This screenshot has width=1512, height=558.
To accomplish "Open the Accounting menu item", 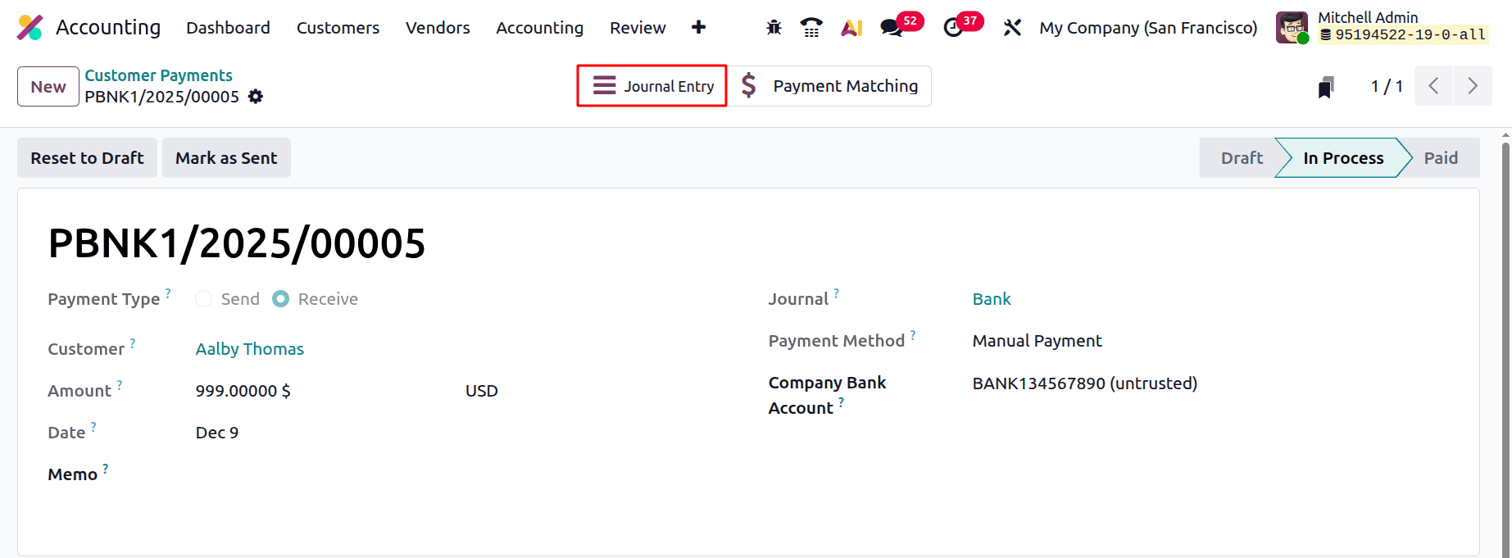I will click(539, 28).
